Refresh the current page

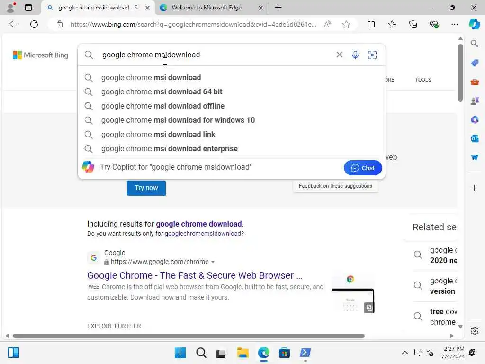34,24
